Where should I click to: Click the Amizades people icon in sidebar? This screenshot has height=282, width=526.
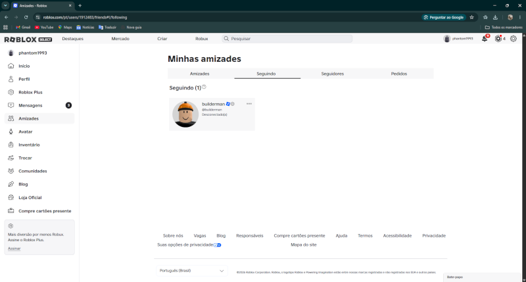(x=11, y=118)
